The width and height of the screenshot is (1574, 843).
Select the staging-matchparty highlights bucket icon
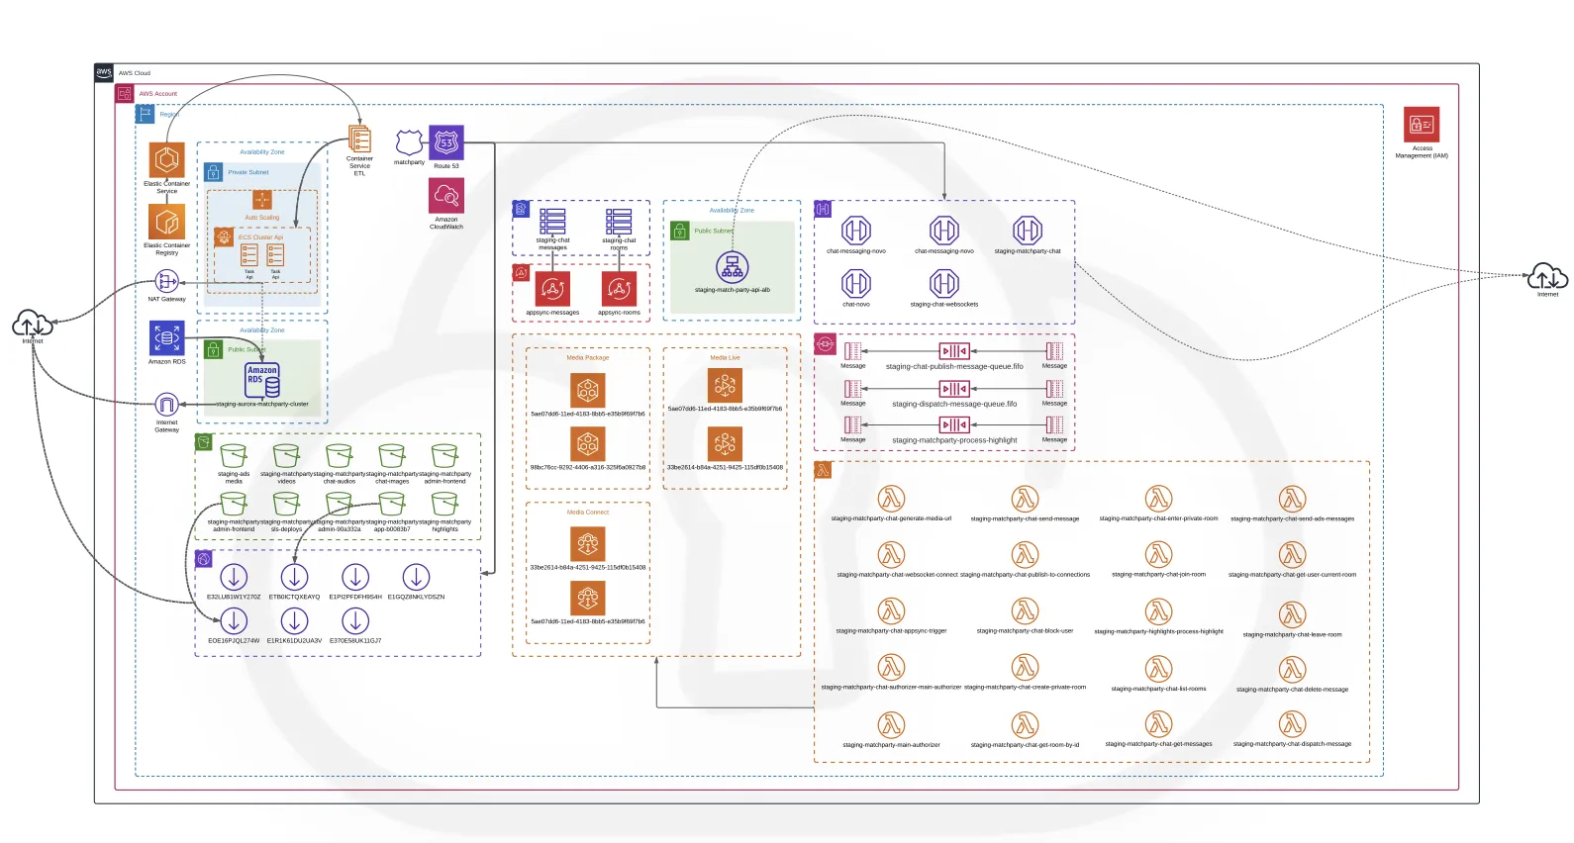click(444, 505)
